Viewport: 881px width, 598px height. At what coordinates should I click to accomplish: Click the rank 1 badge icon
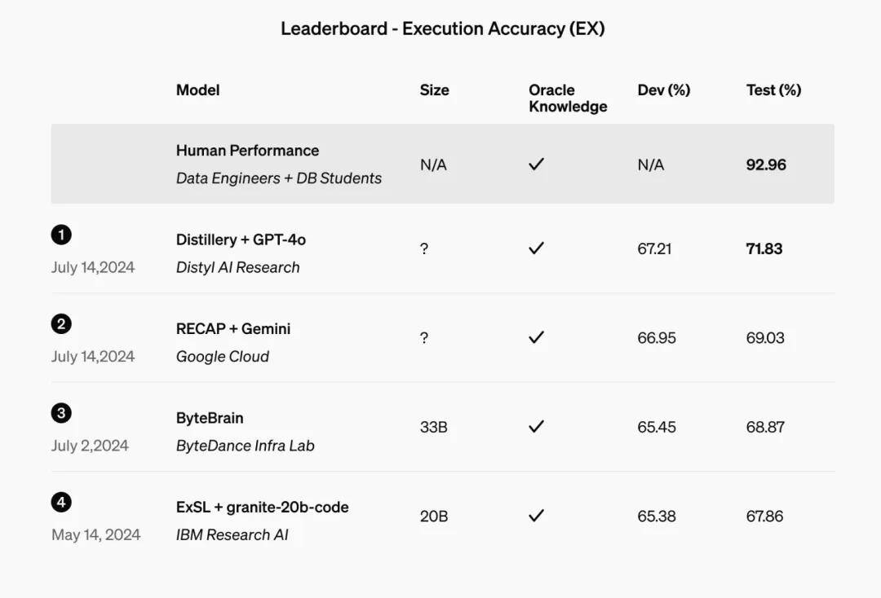(61, 235)
